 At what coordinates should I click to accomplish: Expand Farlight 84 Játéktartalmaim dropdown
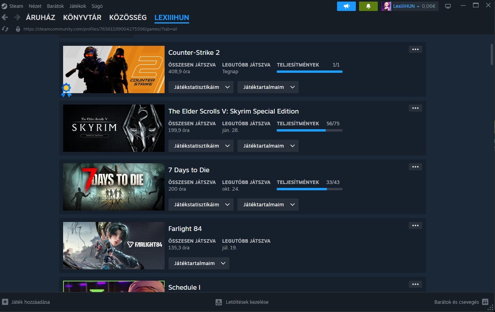pos(199,263)
